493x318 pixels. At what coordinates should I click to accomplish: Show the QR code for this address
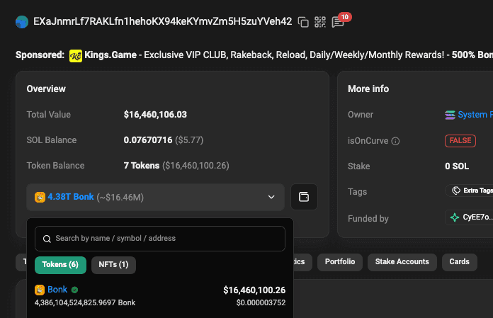320,22
